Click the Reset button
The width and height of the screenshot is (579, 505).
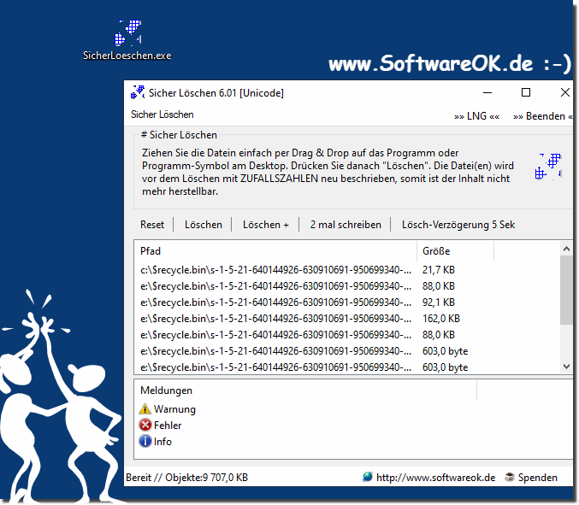coord(152,225)
